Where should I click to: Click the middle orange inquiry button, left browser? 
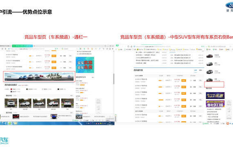(54, 62)
